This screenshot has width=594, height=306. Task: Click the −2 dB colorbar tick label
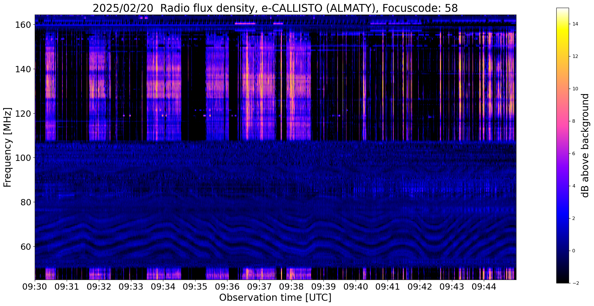pyautogui.click(x=575, y=283)
